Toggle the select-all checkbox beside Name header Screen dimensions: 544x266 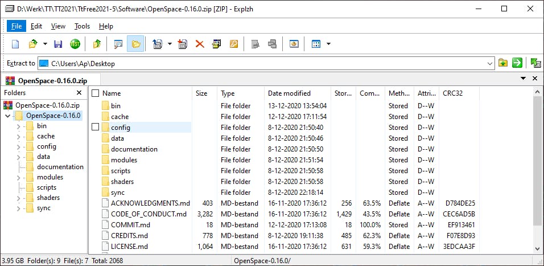coord(96,93)
